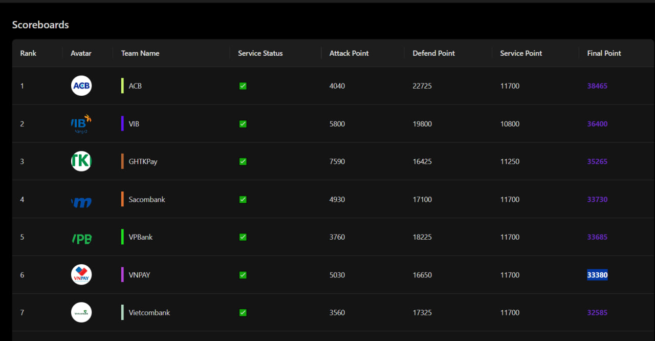Click Vietcombank's pale green color bar

pyautogui.click(x=122, y=312)
